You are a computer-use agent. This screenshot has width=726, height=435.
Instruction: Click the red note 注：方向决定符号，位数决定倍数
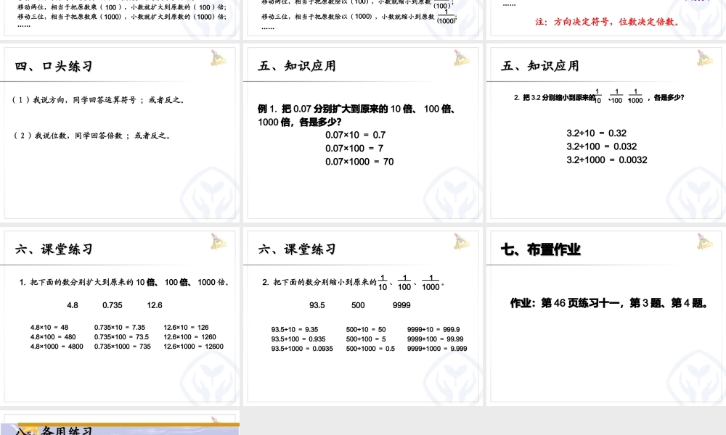pyautogui.click(x=608, y=22)
